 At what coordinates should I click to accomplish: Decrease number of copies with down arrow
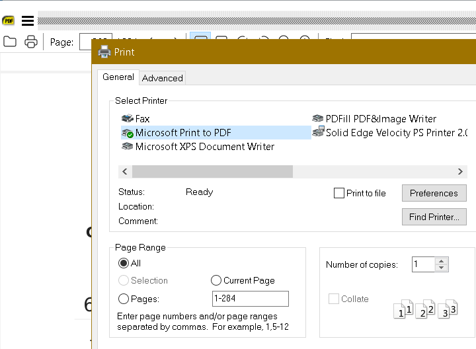[x=442, y=268]
